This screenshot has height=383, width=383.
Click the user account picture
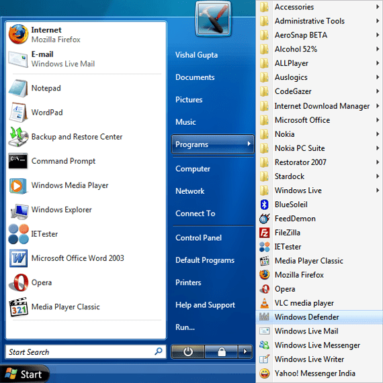[213, 19]
